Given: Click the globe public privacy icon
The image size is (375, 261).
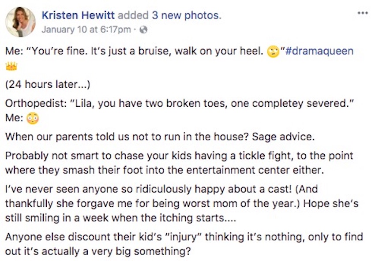Looking at the screenshot, I should coord(143,30).
